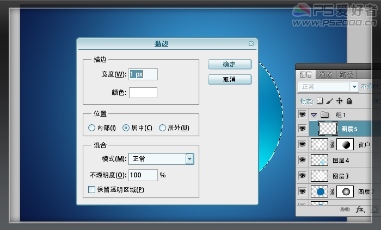
Task: Enable the 保留透明区域 checkbox
Action: click(91, 189)
